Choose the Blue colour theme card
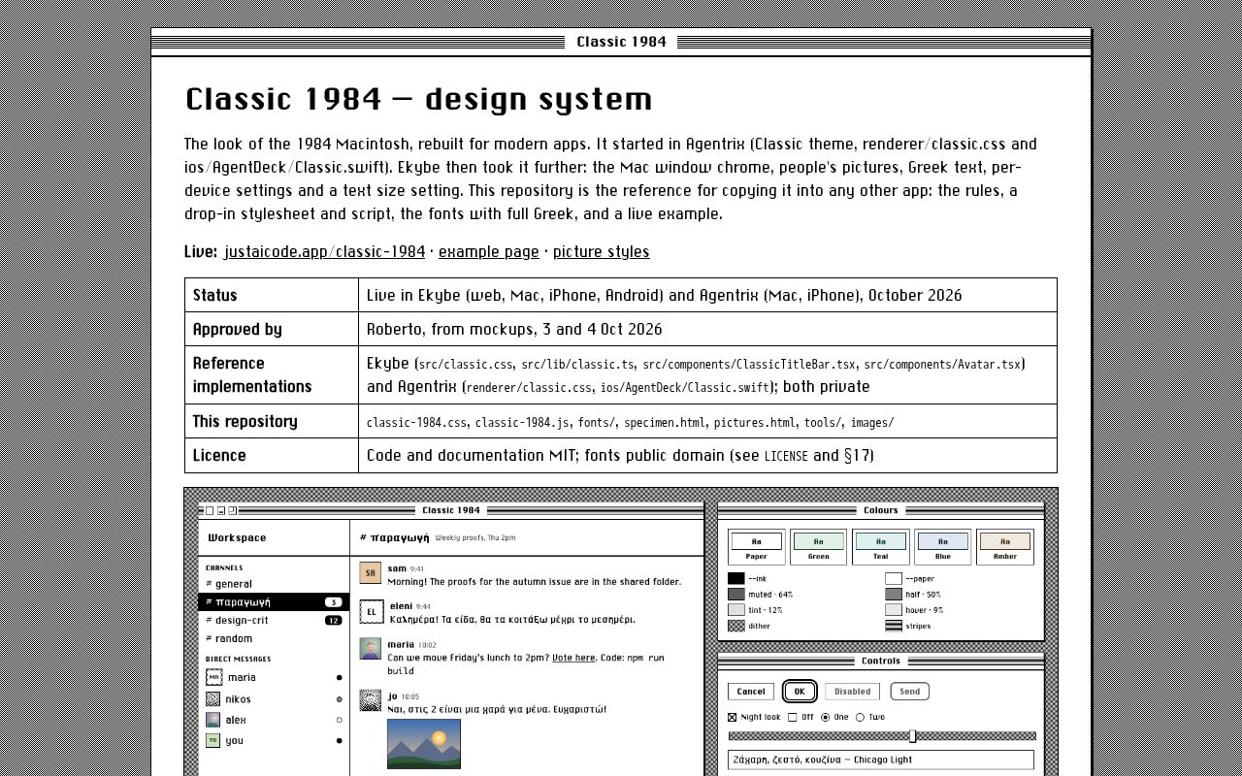 943,547
